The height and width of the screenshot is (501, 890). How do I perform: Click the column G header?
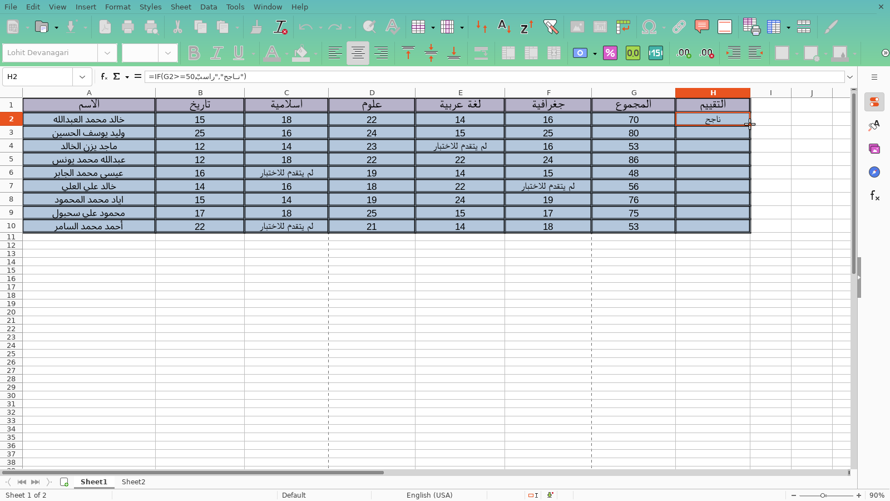click(x=634, y=92)
